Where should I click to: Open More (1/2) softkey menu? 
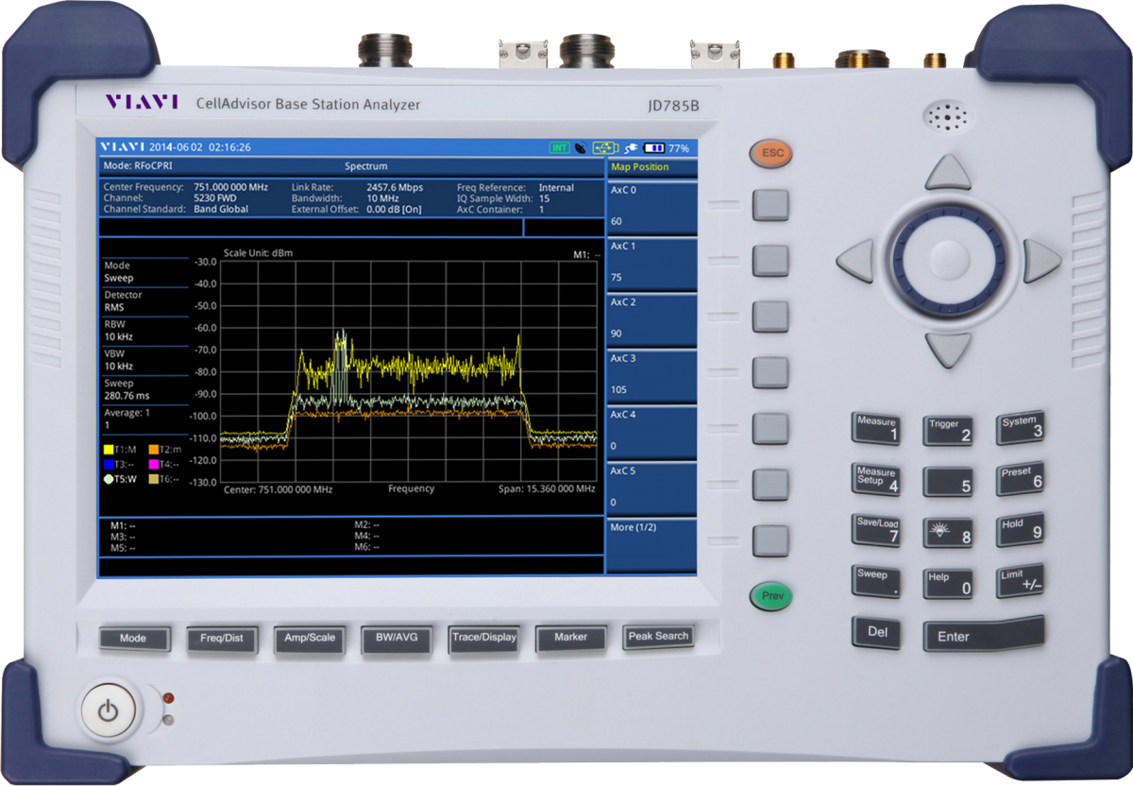tap(651, 544)
